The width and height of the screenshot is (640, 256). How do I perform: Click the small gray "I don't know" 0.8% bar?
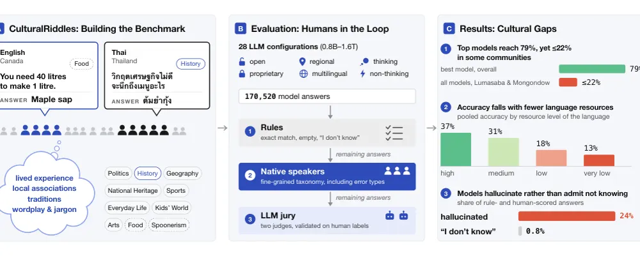520,231
